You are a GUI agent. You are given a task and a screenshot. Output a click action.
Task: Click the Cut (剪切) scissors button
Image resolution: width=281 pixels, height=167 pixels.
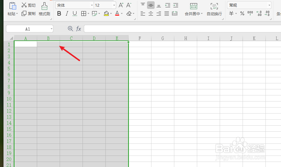(x=28, y=5)
